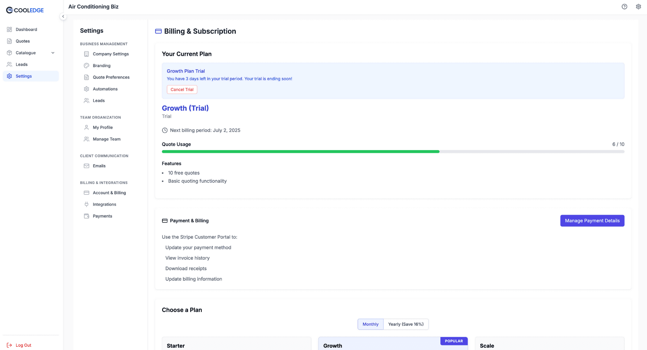Switch plan pricing to Yearly (Save 16%)
Screen dimensions: 647x350
tap(406, 324)
